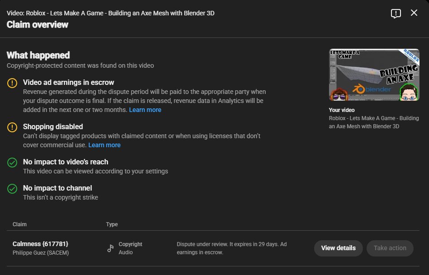Click 'This video can be viewed' text
429x275 pixels.
tap(95, 171)
